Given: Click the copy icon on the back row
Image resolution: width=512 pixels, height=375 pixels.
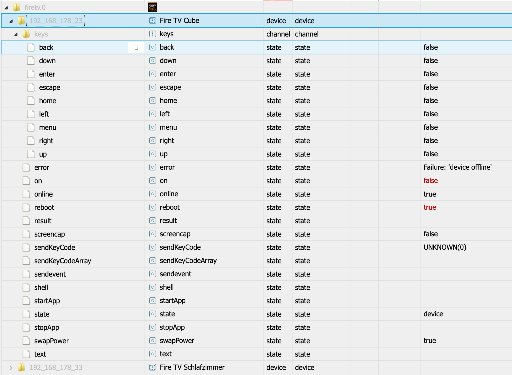Looking at the screenshot, I should [x=136, y=47].
